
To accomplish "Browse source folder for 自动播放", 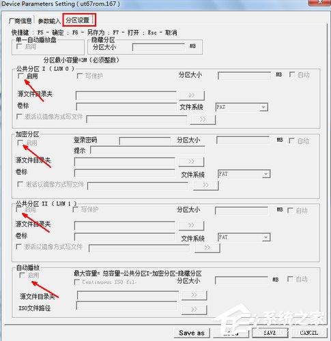I will coord(194,295).
